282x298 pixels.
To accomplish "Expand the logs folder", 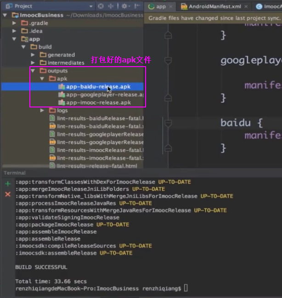I will point(42,110).
